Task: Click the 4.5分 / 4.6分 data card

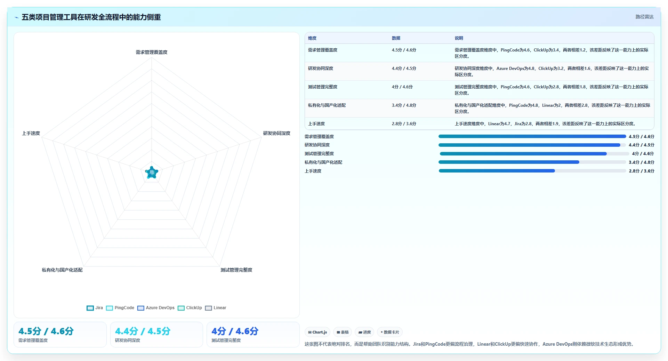Action: (60, 335)
